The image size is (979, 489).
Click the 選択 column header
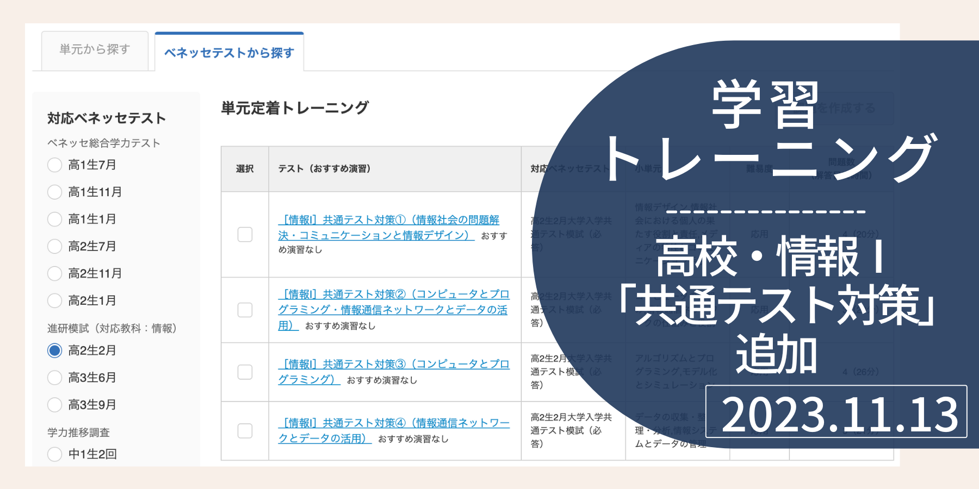(245, 169)
